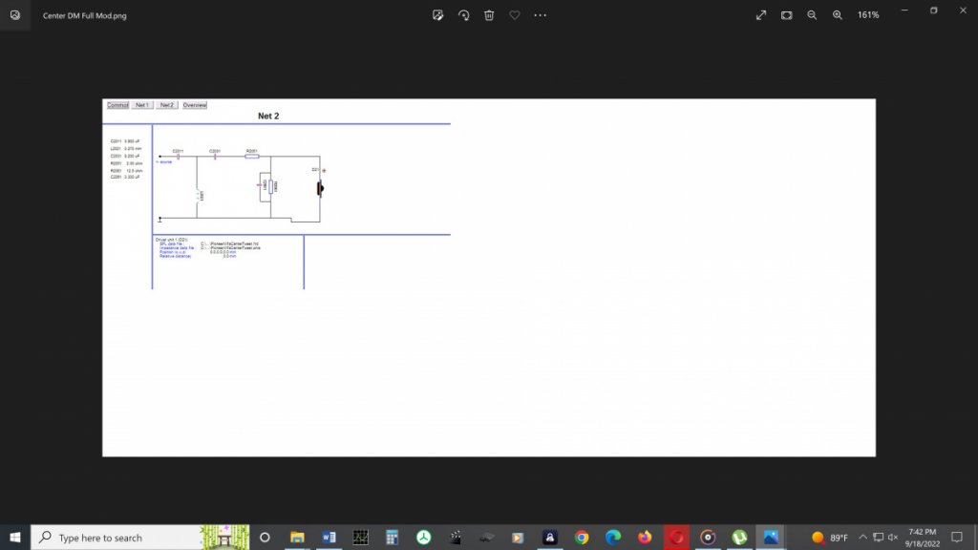Open Microsoft Word from the taskbar
The width and height of the screenshot is (978, 550).
[x=329, y=537]
